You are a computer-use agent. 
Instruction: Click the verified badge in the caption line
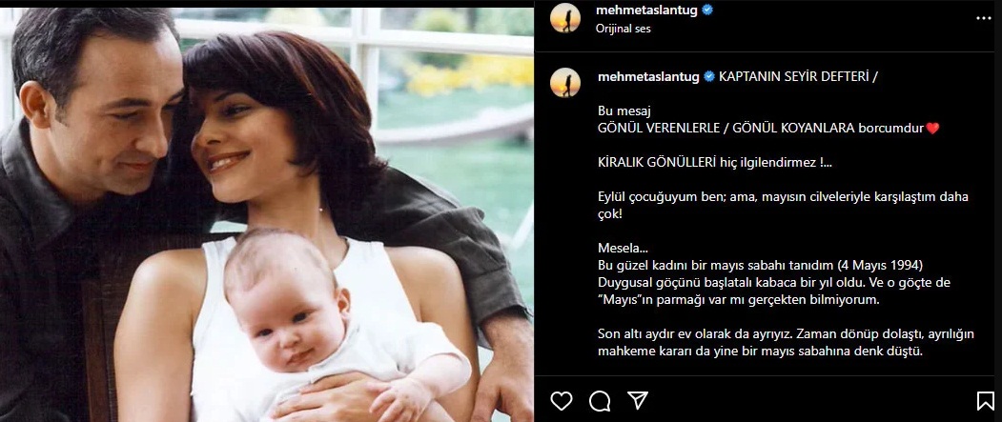[708, 76]
